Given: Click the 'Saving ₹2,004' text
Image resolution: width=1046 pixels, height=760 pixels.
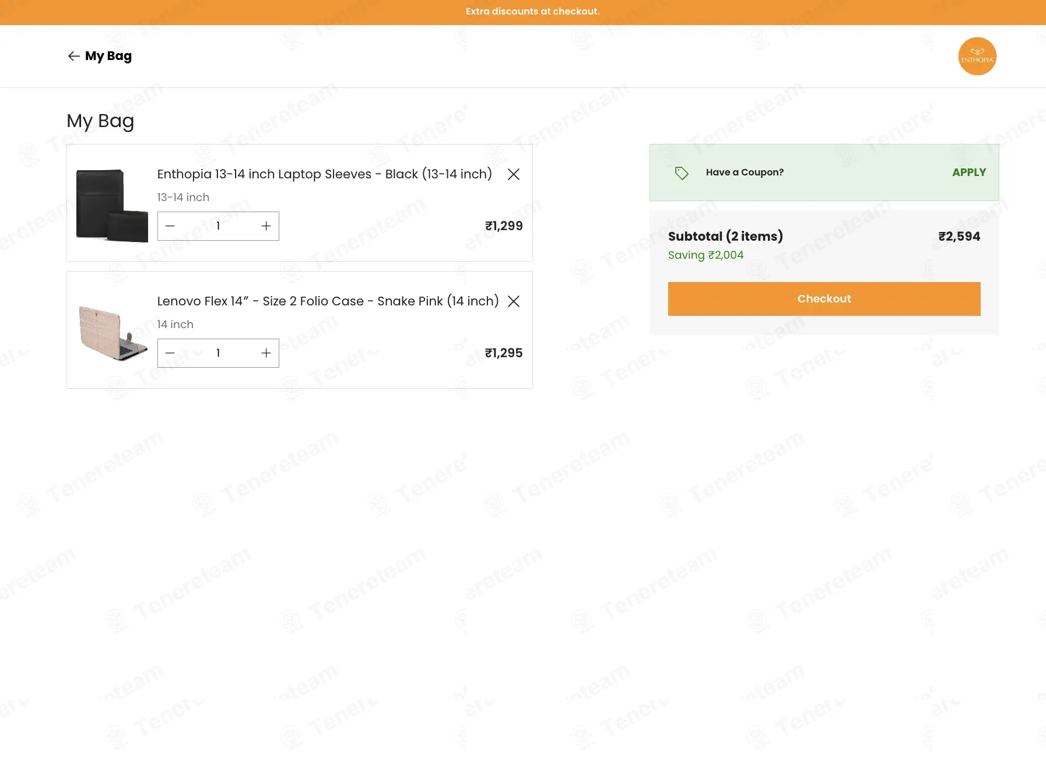Looking at the screenshot, I should pos(706,255).
